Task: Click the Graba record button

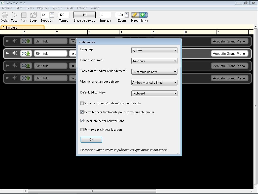Action: [5, 15]
